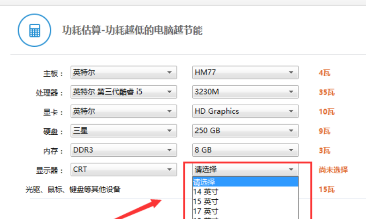Open the 显示器 type dropdown showing CRT
Viewport: 366px width, 219px height.
coord(123,169)
